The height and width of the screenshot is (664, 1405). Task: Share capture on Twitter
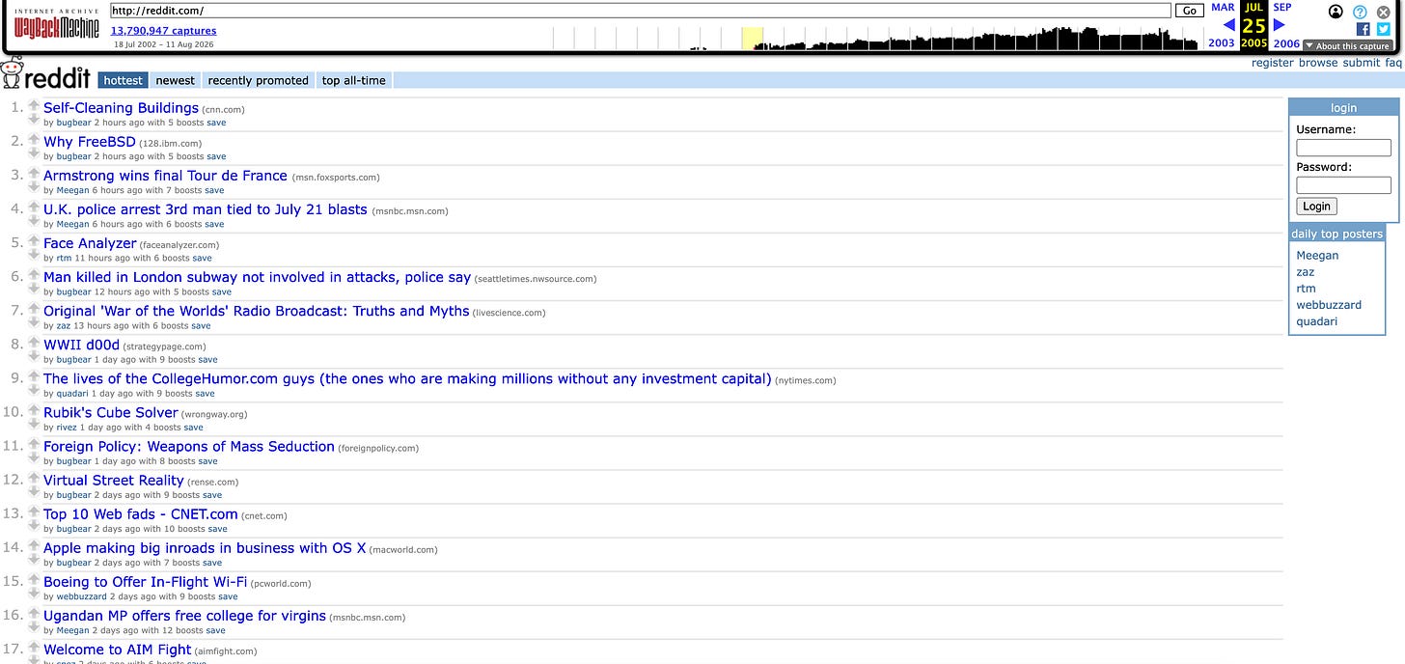[1383, 30]
